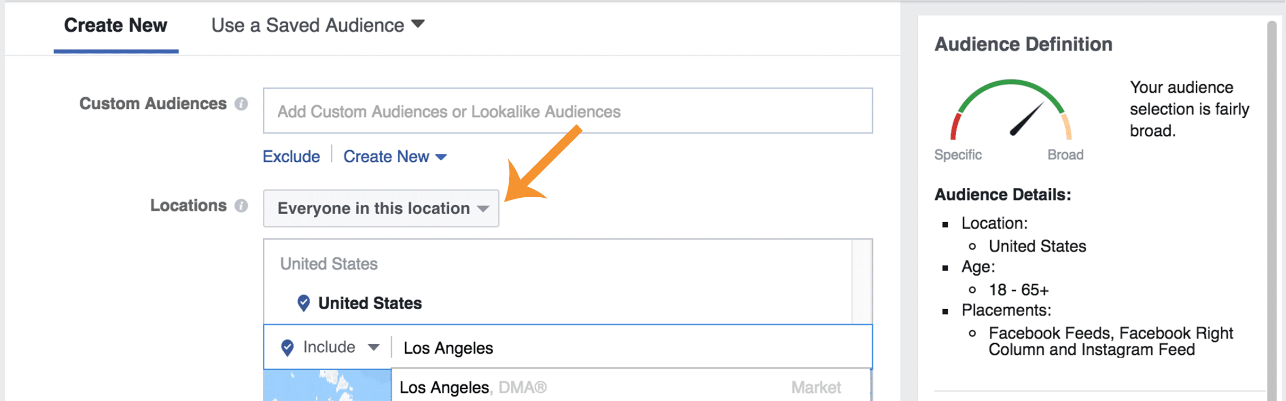This screenshot has width=1286, height=401.
Task: Click the Exclude link
Action: [292, 156]
